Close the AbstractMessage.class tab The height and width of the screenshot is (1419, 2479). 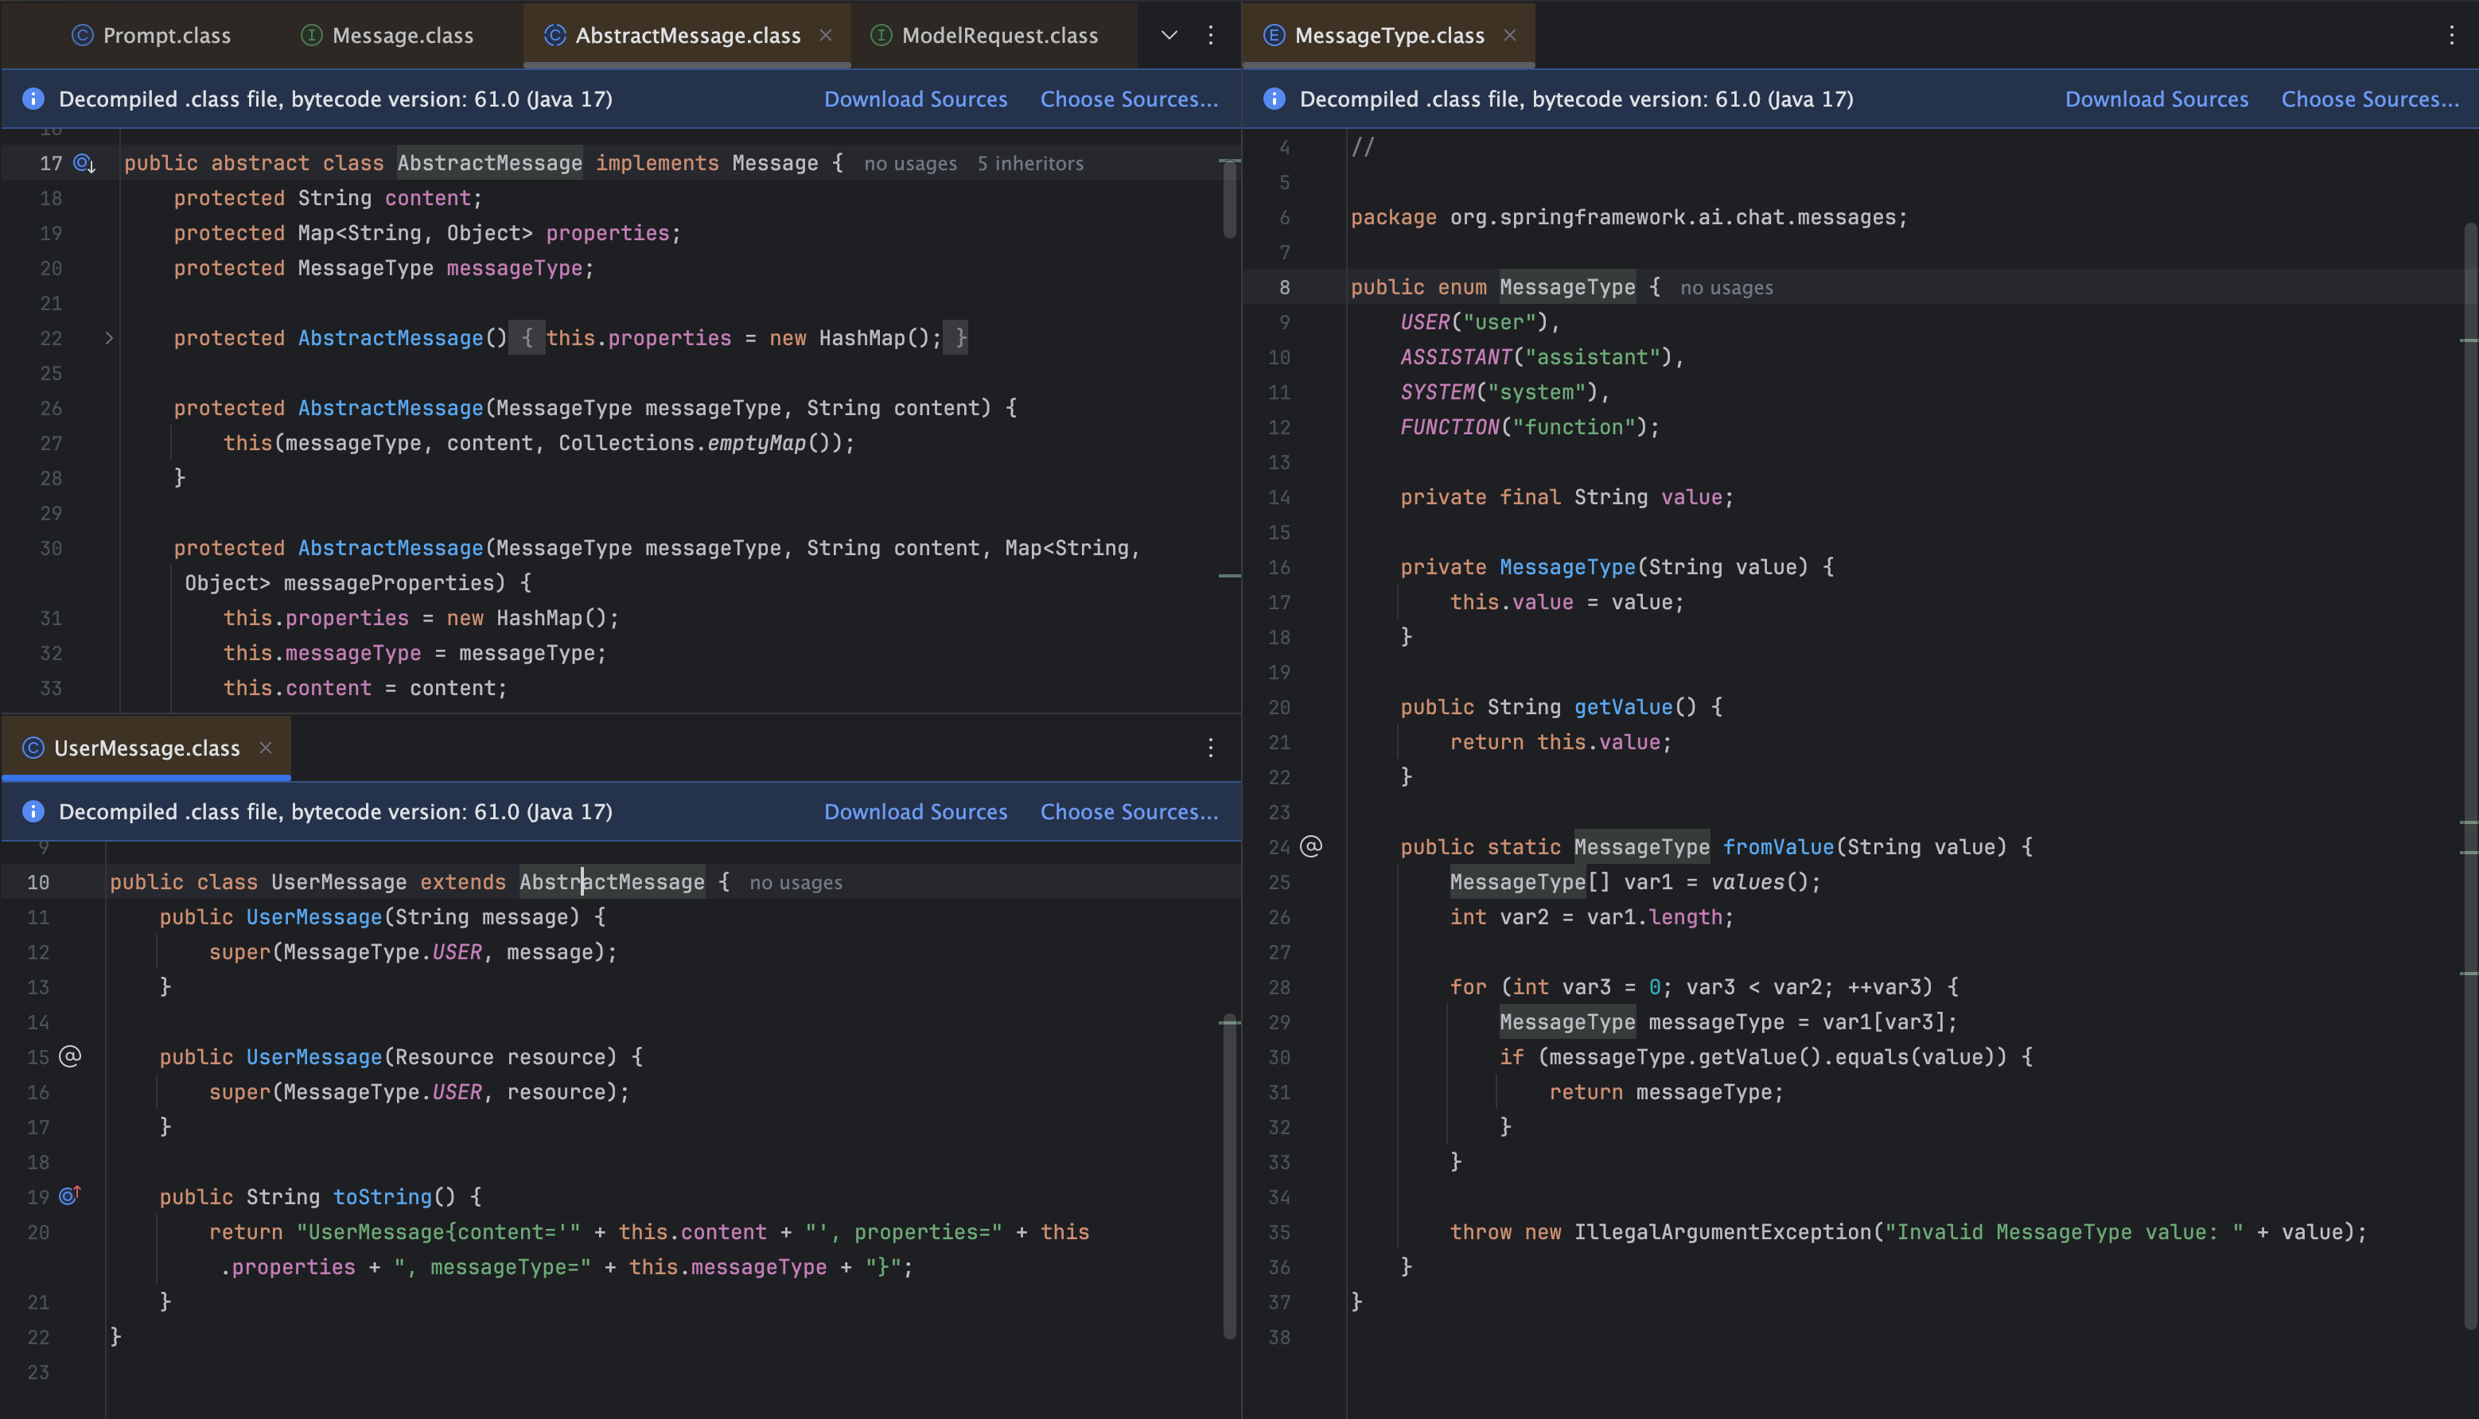(x=826, y=36)
